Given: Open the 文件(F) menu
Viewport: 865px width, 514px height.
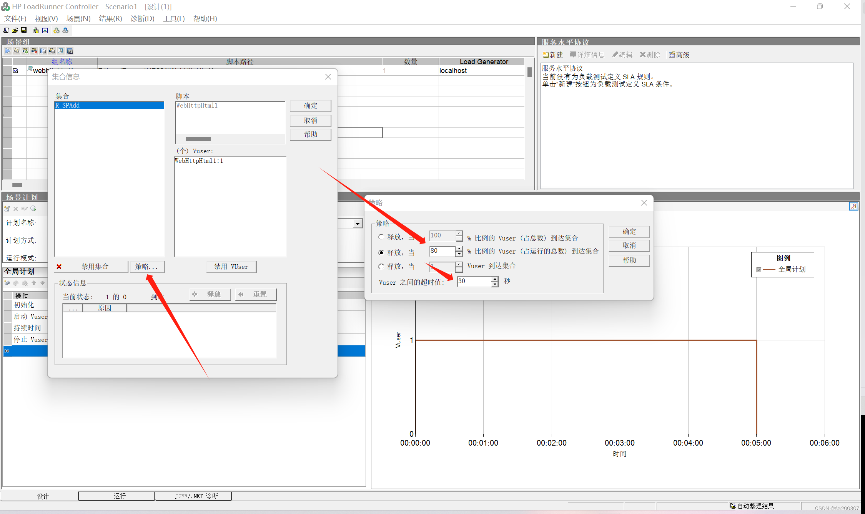Looking at the screenshot, I should point(15,18).
